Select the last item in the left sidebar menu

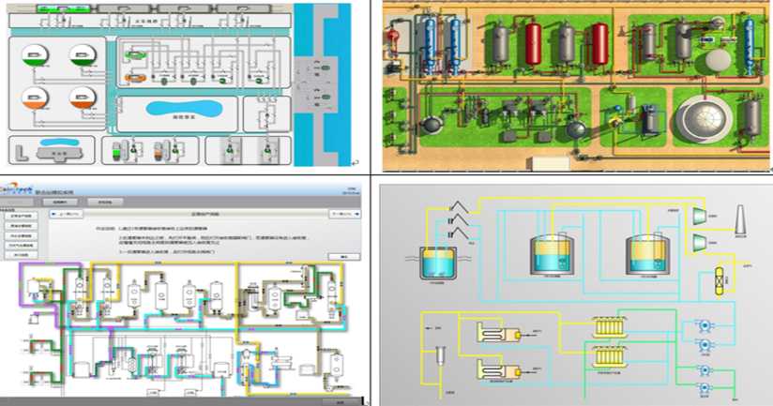(19, 254)
